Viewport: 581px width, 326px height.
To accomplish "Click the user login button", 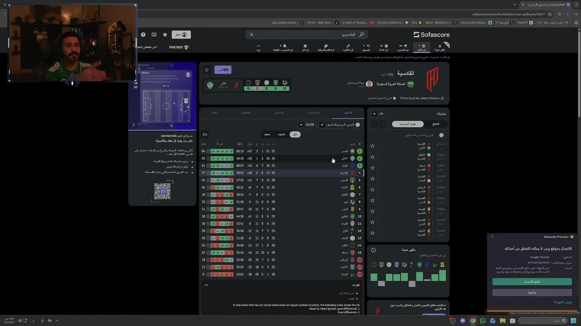I will [x=182, y=34].
